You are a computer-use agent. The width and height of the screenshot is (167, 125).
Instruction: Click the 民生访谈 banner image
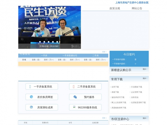[50, 27]
